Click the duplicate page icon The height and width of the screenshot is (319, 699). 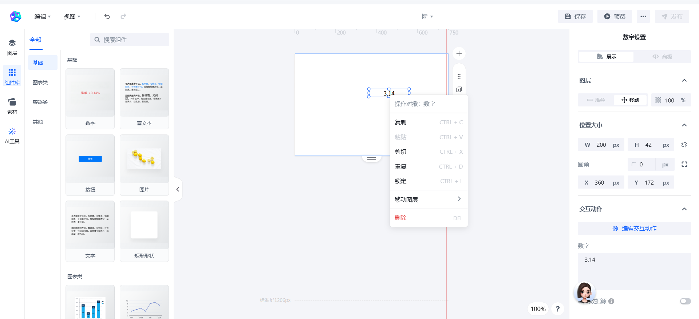(459, 89)
